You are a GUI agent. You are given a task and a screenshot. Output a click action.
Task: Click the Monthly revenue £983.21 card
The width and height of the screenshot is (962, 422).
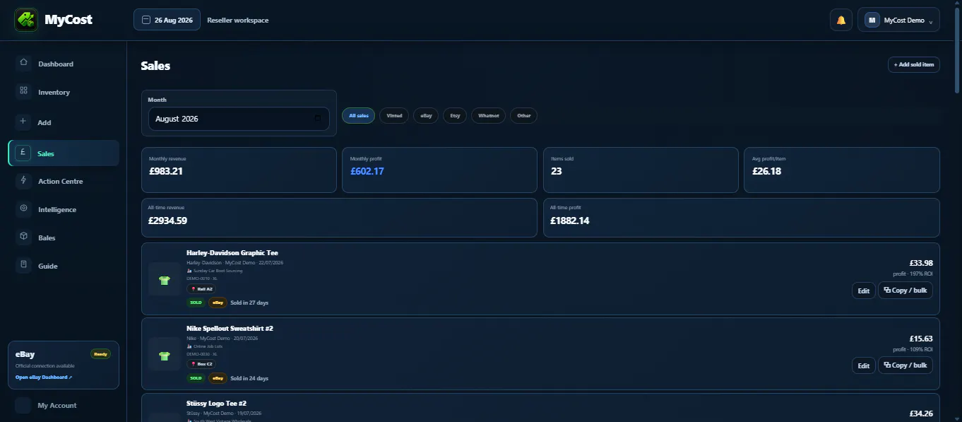(x=239, y=170)
